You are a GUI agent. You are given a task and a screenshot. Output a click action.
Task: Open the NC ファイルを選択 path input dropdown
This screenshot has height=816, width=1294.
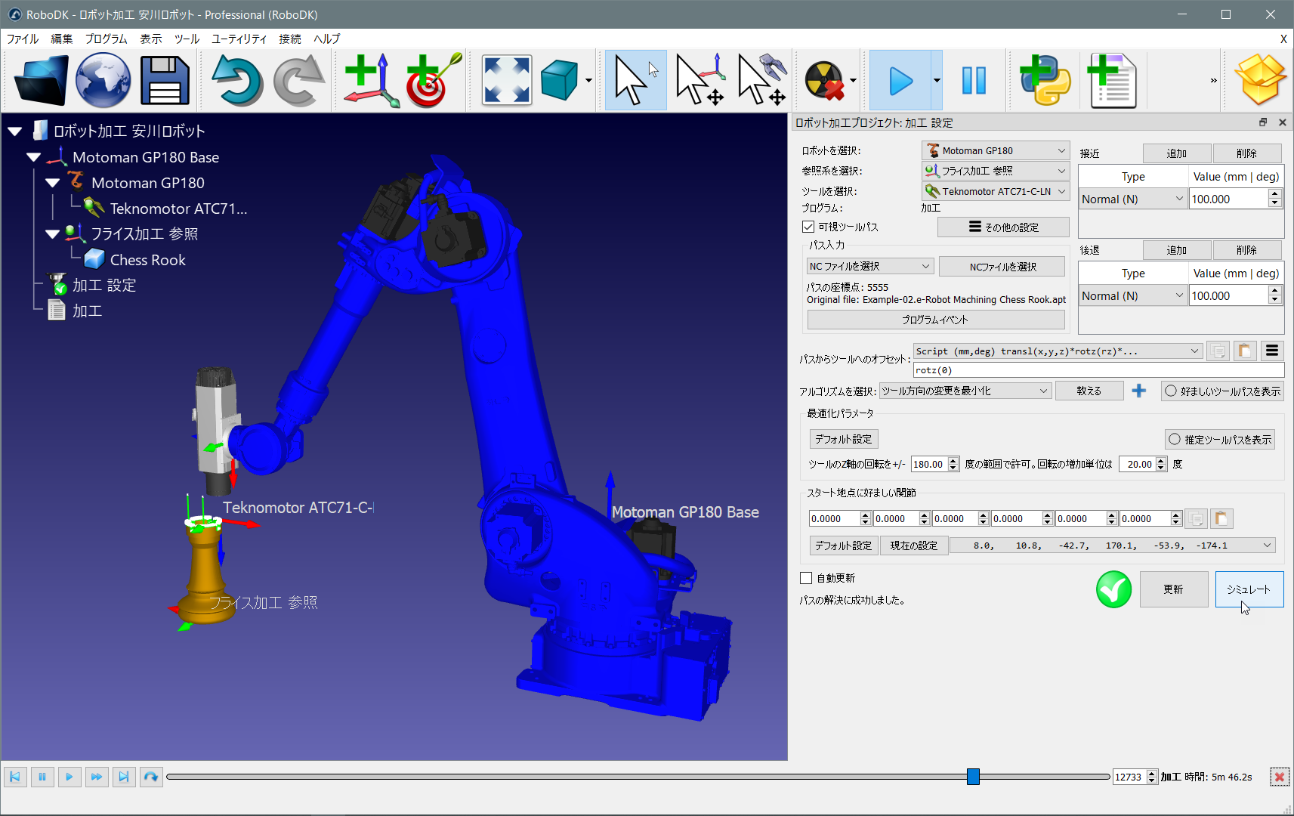click(x=870, y=266)
